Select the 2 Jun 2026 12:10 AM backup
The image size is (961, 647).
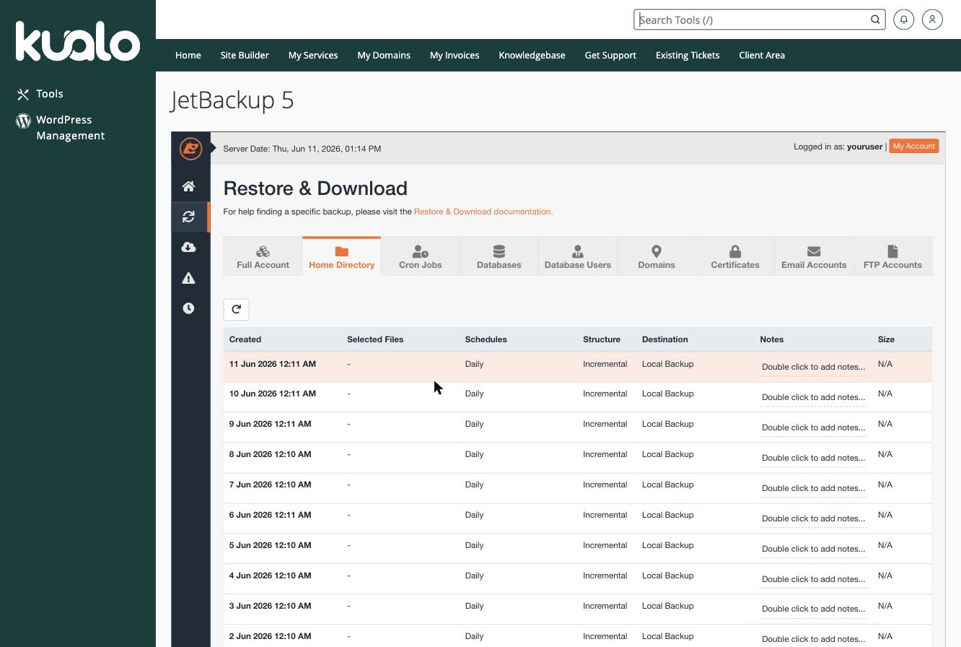click(578, 636)
